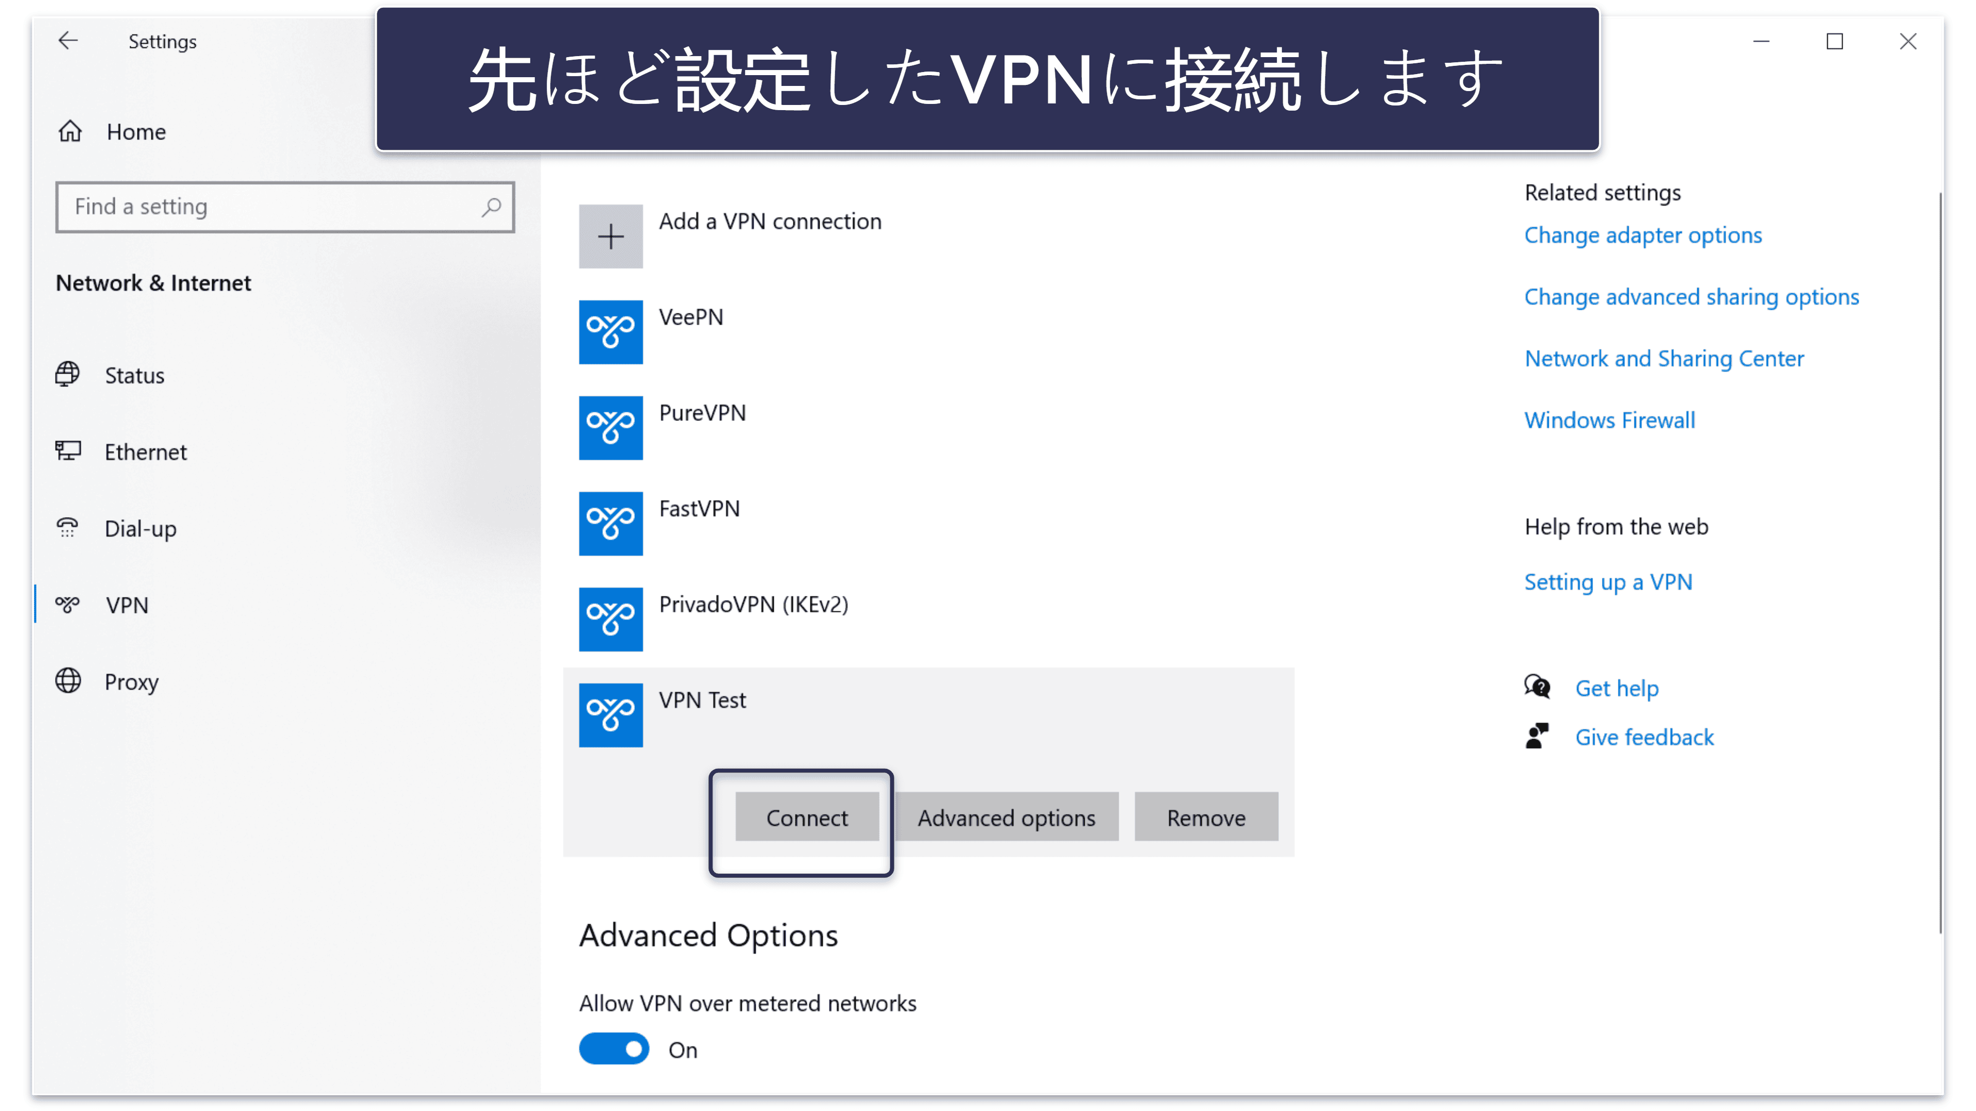
Task: Click the Get help link
Action: (x=1617, y=689)
